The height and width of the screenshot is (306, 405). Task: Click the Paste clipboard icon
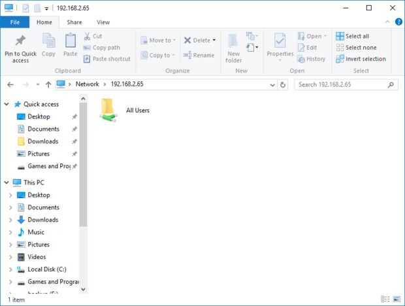71,41
